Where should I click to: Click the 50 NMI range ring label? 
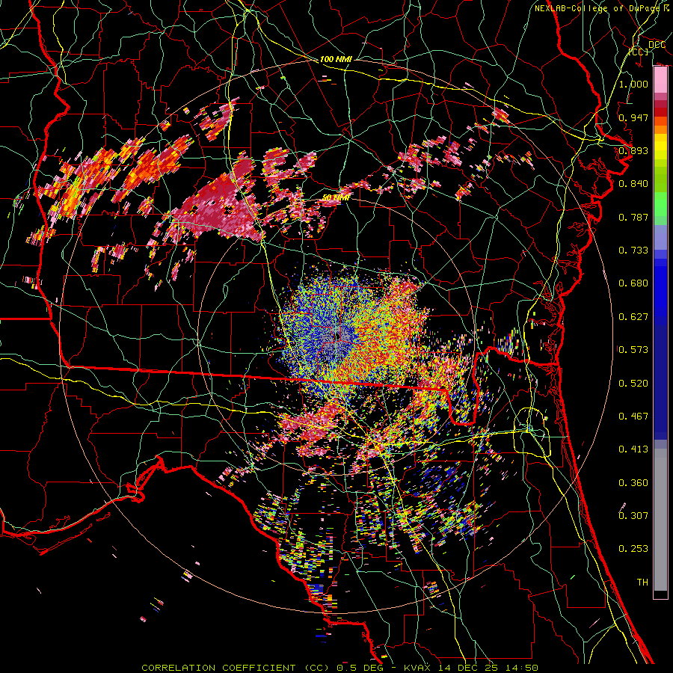pos(336,197)
